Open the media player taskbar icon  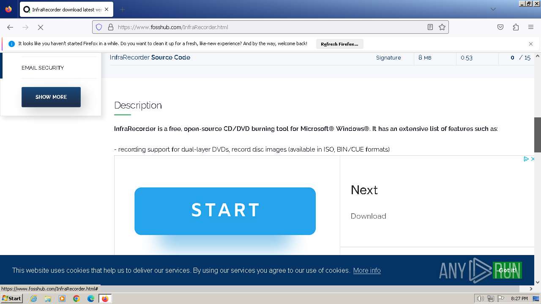pos(62,299)
